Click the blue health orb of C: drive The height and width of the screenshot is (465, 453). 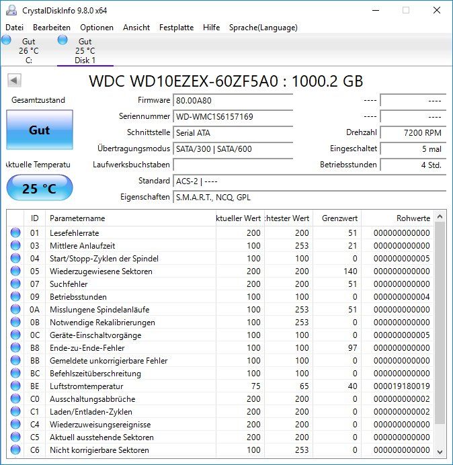point(6,40)
